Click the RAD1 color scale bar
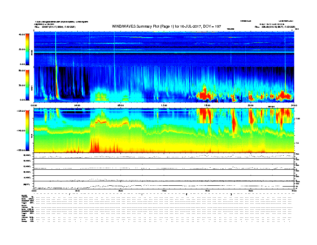Image resolution: width=317 pixels, height=245 pixels. click(x=27, y=85)
